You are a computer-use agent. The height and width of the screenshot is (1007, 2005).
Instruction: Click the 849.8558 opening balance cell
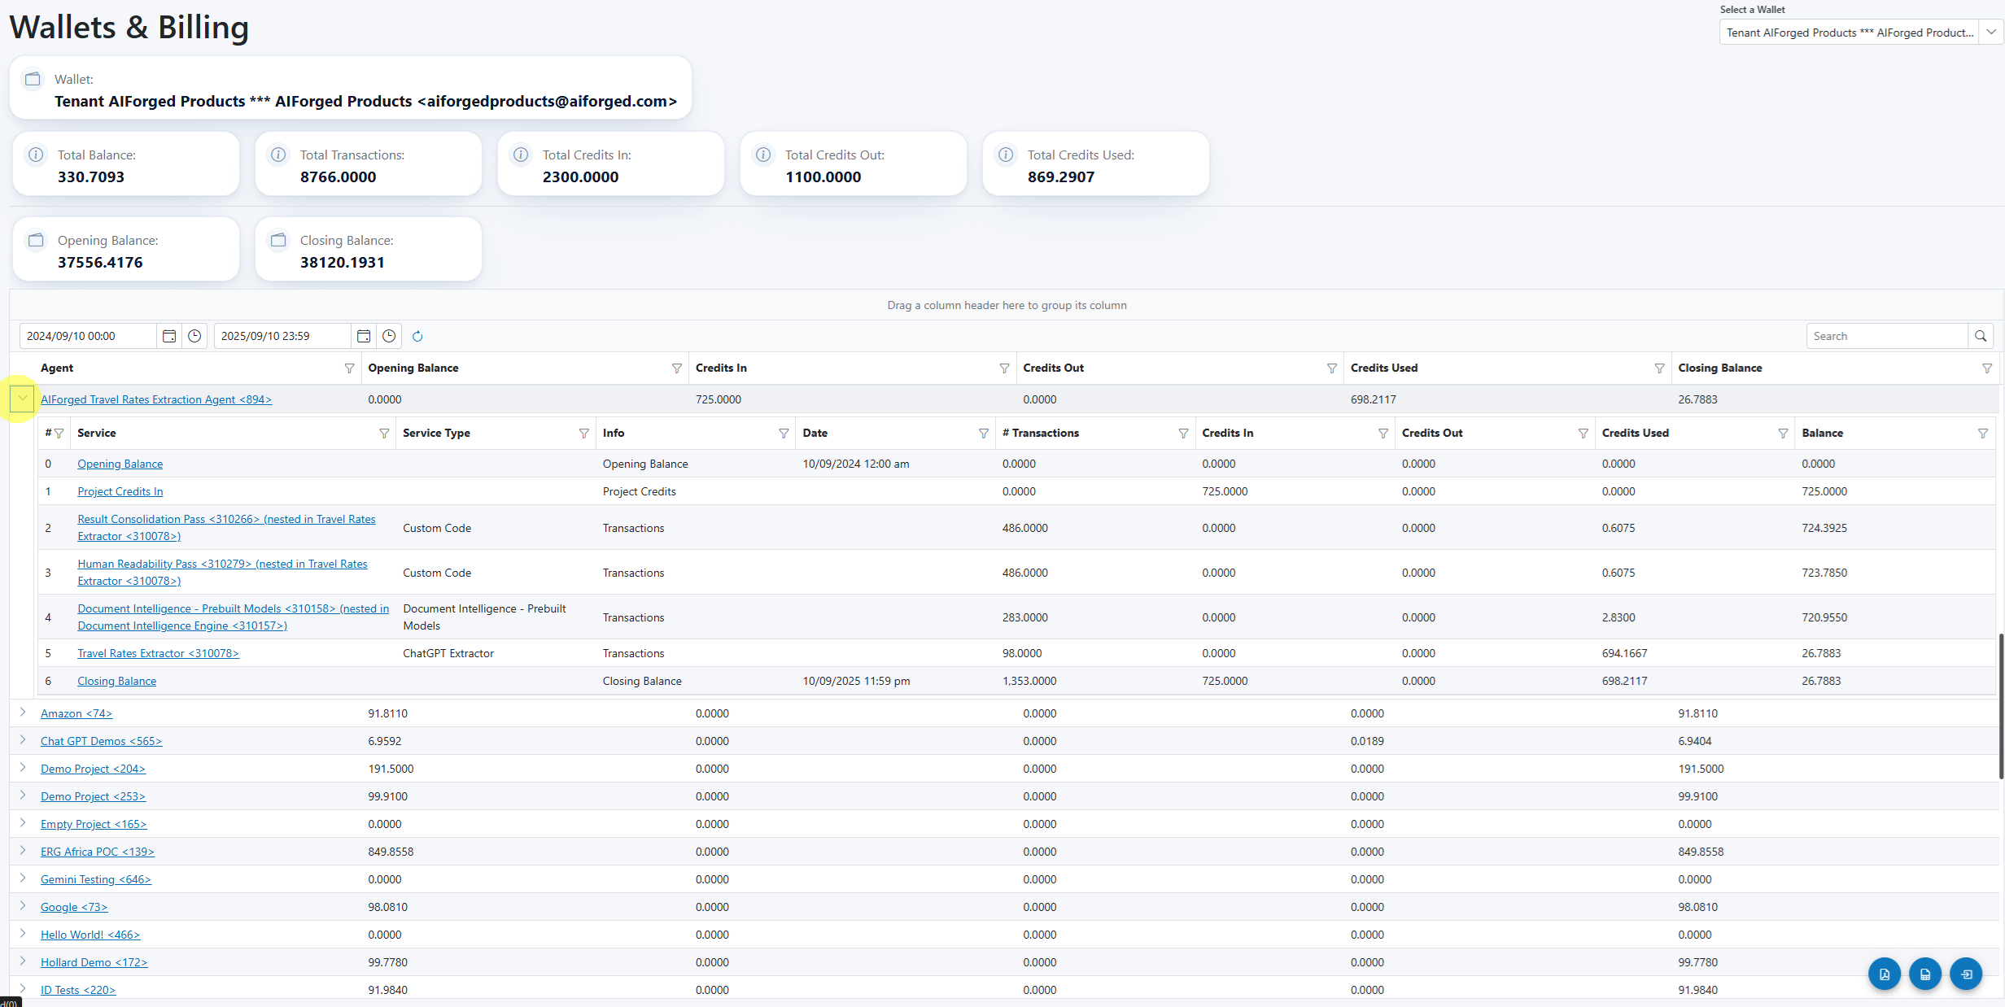point(391,852)
